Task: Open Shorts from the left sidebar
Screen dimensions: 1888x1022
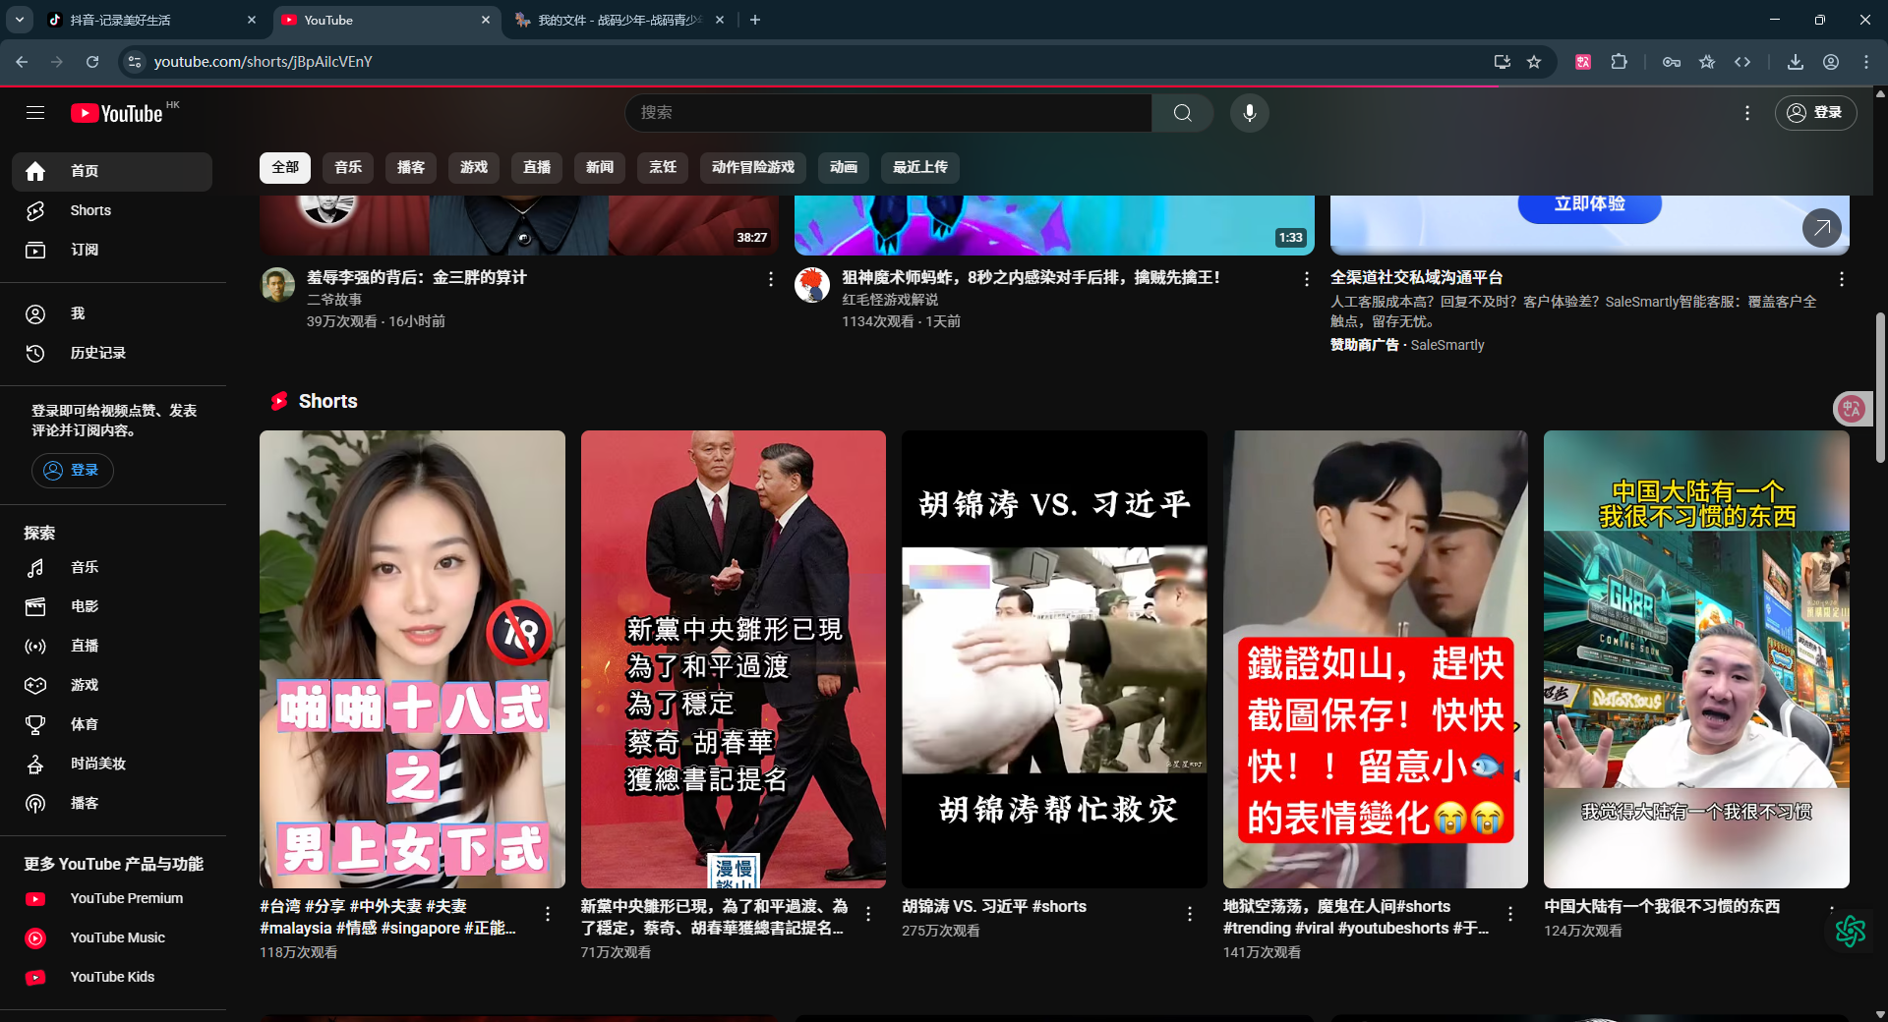Action: 90,210
